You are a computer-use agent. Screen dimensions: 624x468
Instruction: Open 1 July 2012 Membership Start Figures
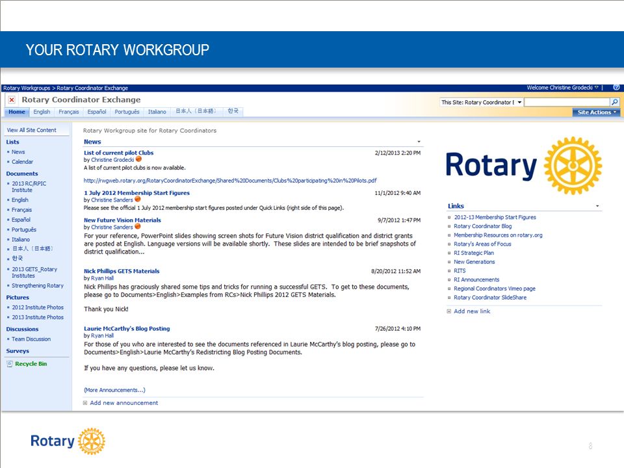click(x=136, y=192)
